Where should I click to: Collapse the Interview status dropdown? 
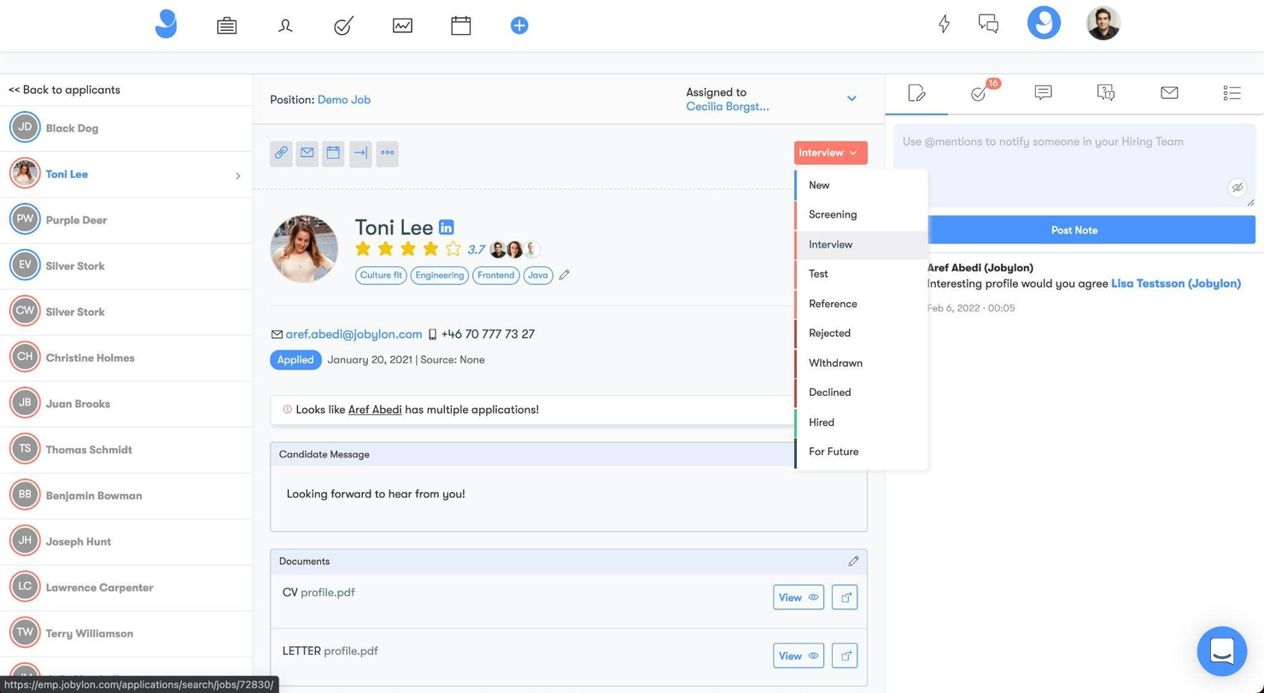tap(830, 153)
